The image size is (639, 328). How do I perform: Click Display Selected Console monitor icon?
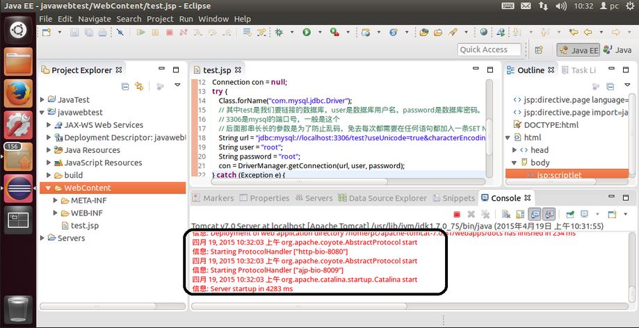coord(584,214)
